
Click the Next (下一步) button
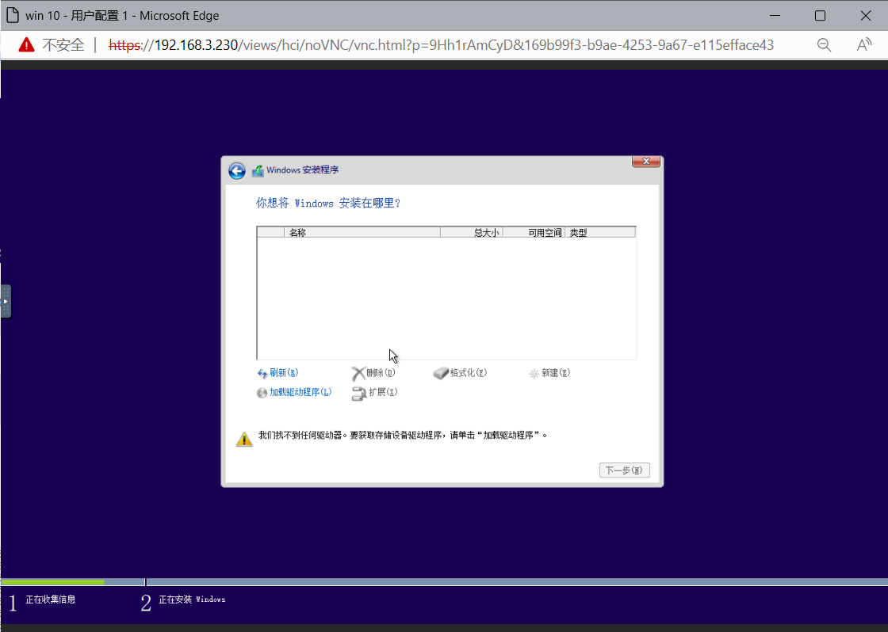pos(624,470)
